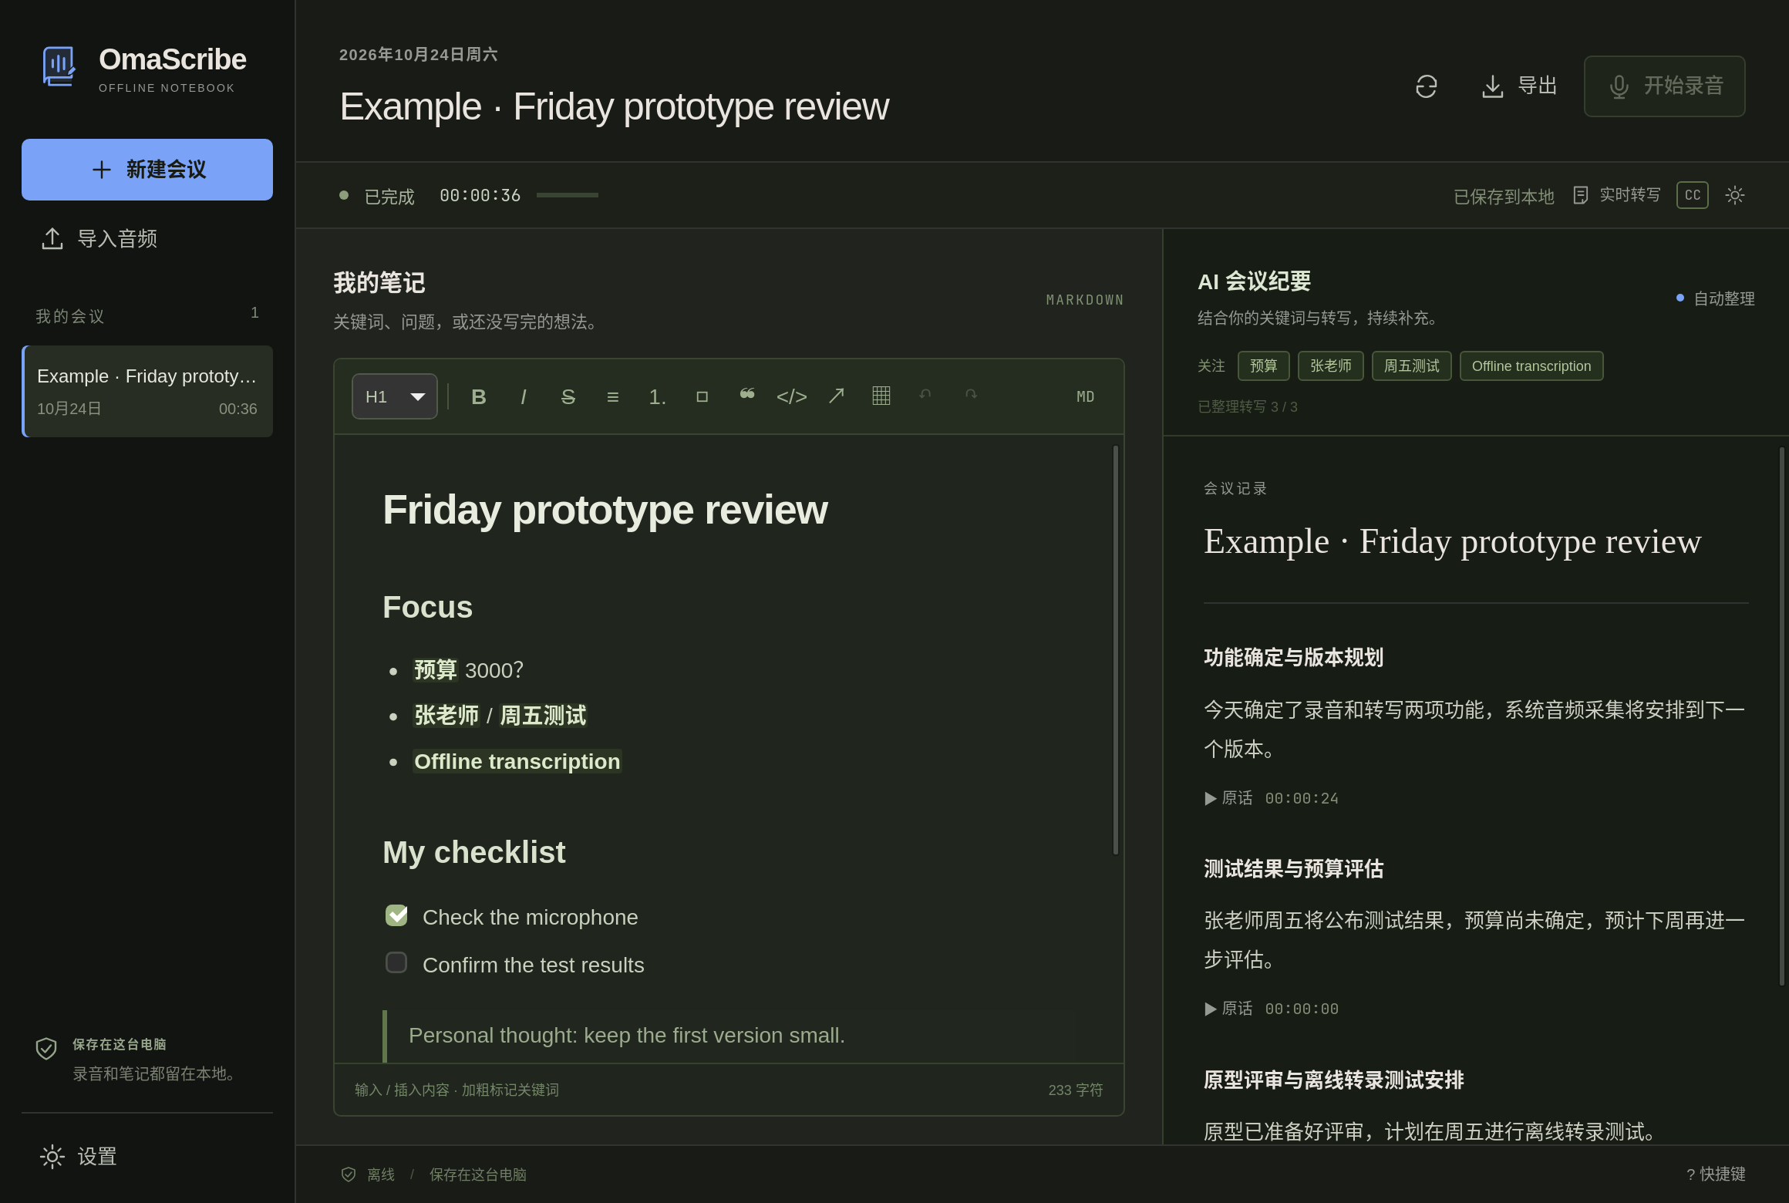
Task: Toggle 自动整理 auto-organize
Action: click(1715, 298)
